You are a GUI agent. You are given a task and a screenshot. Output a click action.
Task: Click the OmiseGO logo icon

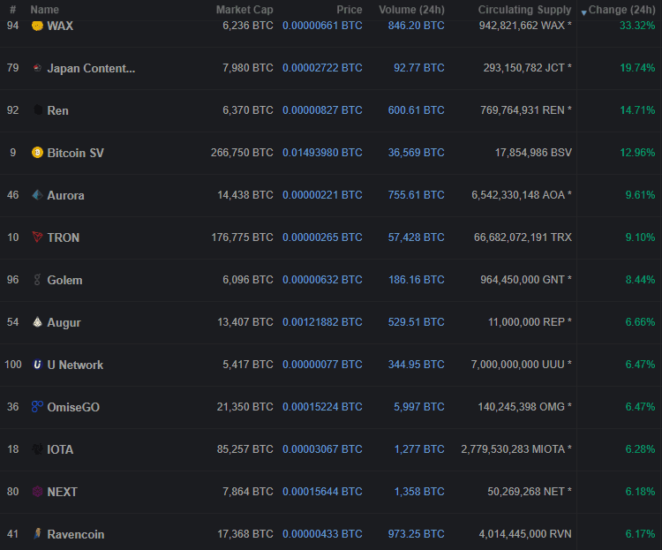(37, 406)
